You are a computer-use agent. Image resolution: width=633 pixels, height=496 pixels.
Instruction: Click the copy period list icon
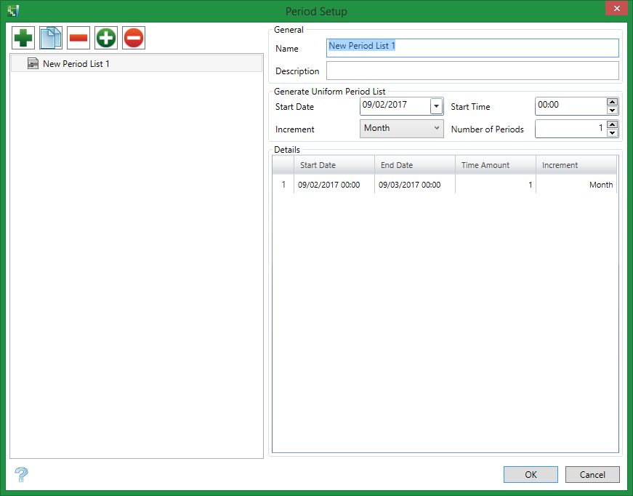(x=51, y=38)
